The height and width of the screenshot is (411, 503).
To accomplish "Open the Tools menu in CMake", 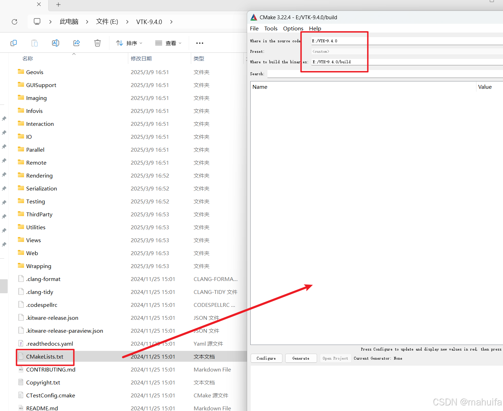I will 271,28.
